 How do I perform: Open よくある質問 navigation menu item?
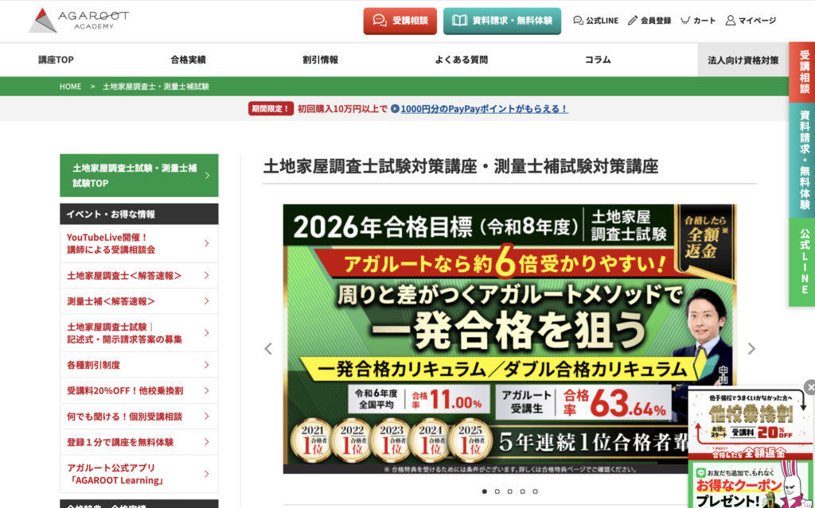461,60
